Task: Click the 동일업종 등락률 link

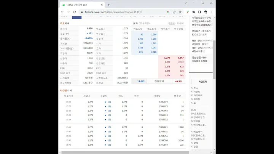Action: [x=199, y=61]
